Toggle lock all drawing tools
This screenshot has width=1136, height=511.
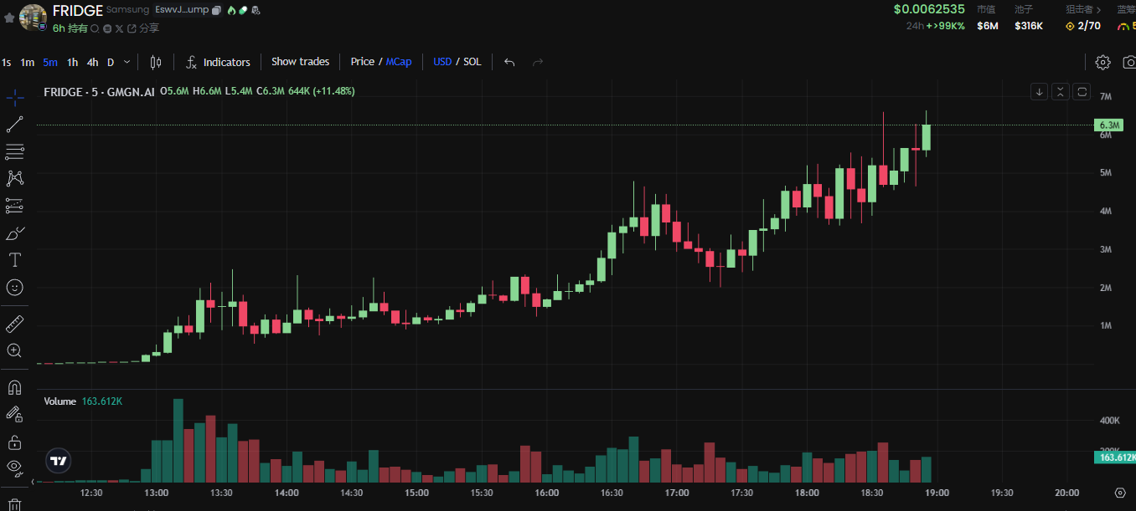(x=14, y=441)
